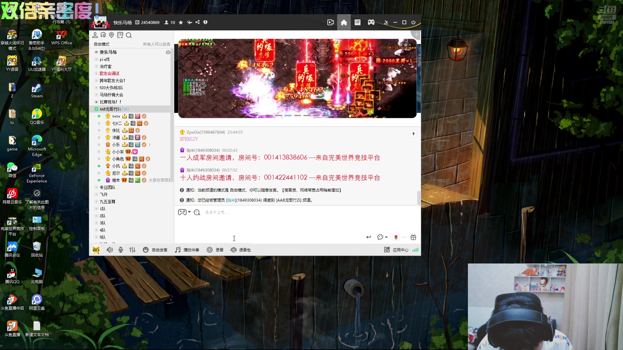Expand the 治疗室 sub-channel

coord(96,66)
